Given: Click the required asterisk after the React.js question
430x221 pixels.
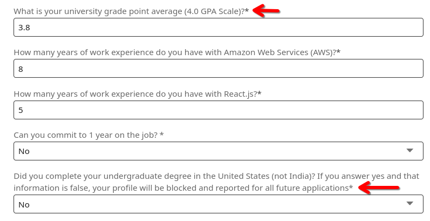Looking at the screenshot, I should (260, 93).
